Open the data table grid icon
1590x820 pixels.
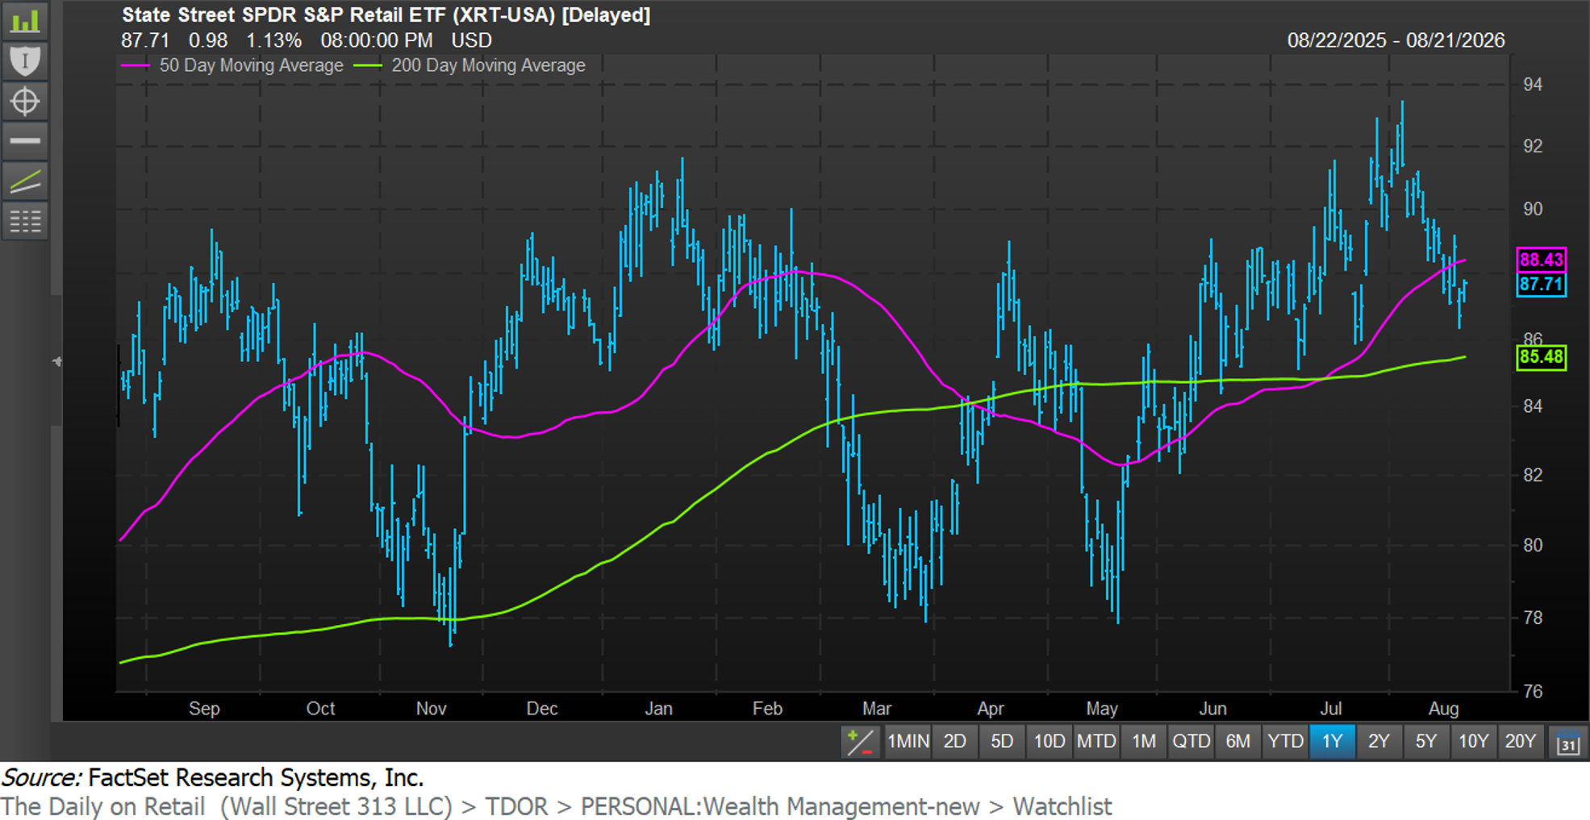tap(25, 221)
